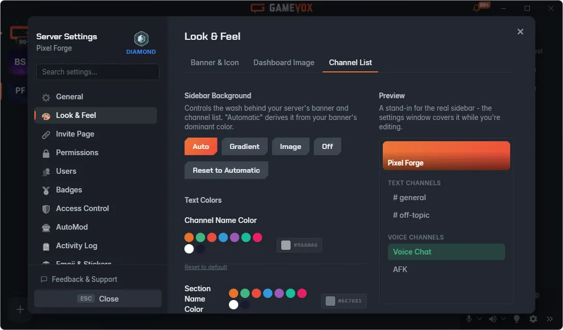Click the ESC Close button
The height and width of the screenshot is (330, 563).
coord(98,298)
